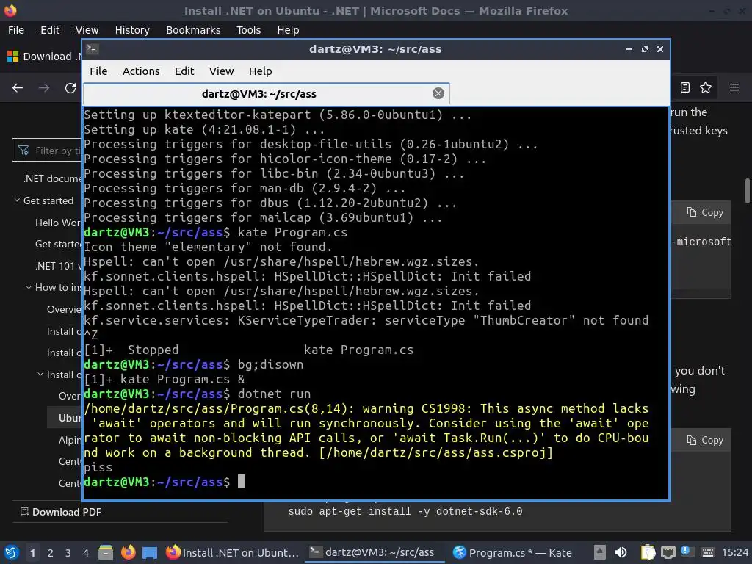Open file manager quick-launch icon
The width and height of the screenshot is (752, 564).
(106, 552)
